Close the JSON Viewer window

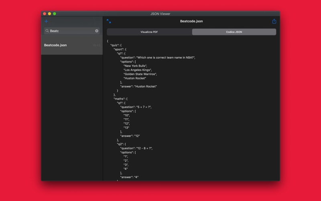45,14
